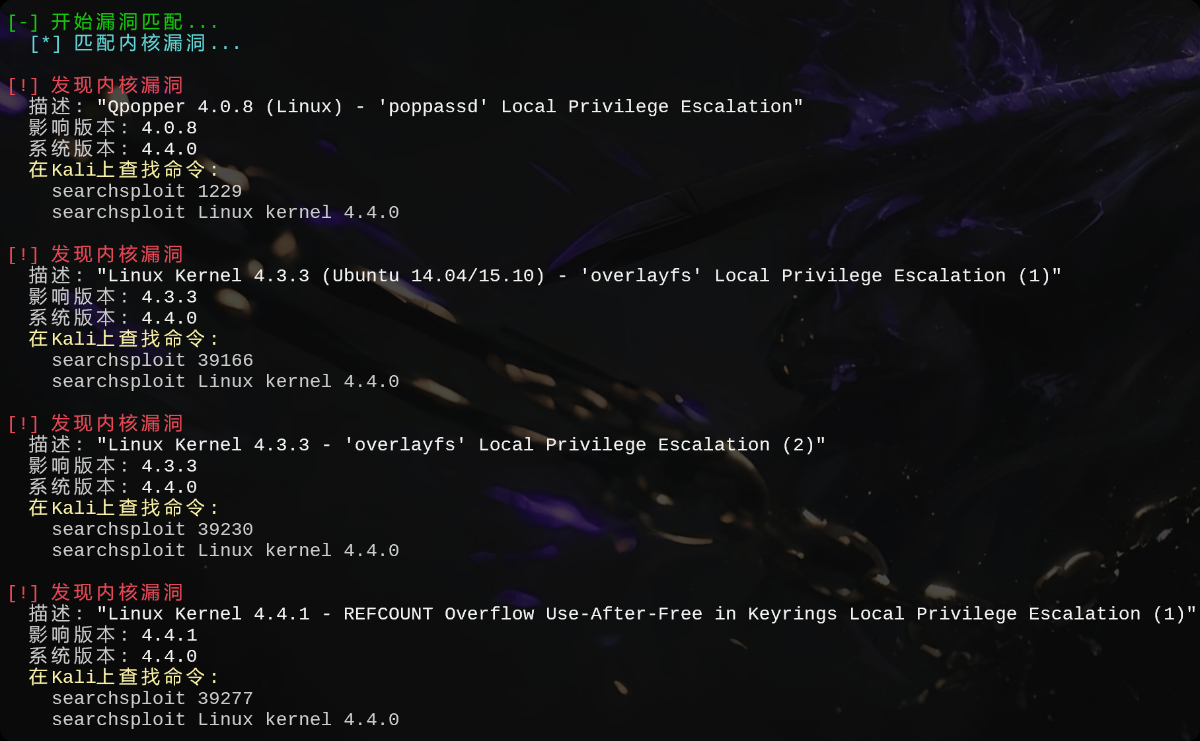This screenshot has height=741, width=1200.
Task: Click yellow '在Kali上查找命令' label above searchsploit 39230
Action: pos(124,508)
